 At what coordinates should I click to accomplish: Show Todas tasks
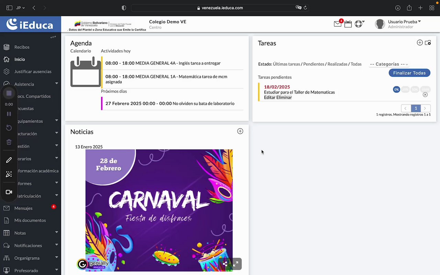[356, 64]
